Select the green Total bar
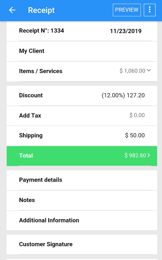 coord(79,156)
